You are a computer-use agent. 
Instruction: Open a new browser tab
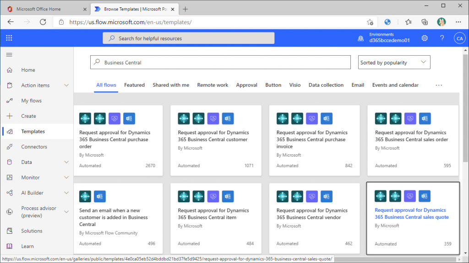[185, 9]
